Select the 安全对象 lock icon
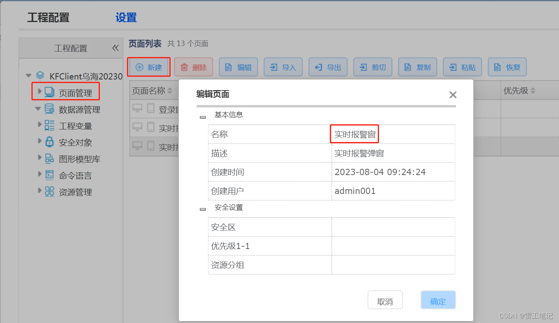This screenshot has height=323, width=559. click(50, 142)
